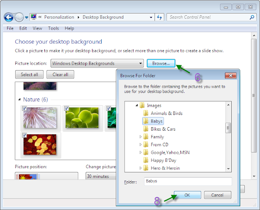Uncheck the green succulent wallpaper checkbox

tap(67, 109)
